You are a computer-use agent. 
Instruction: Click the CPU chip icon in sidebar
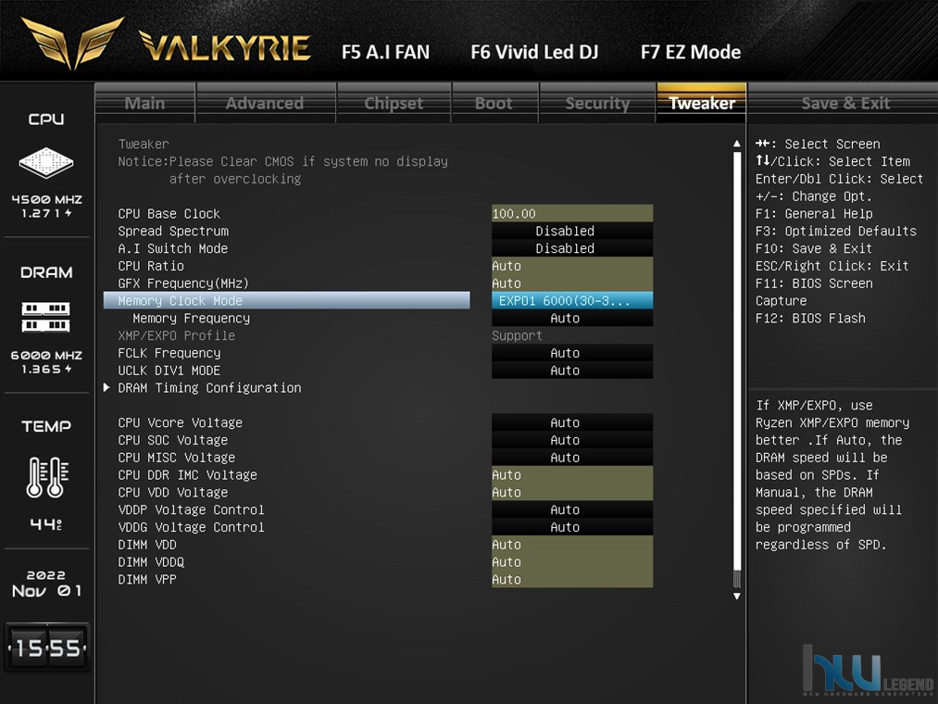coord(46,162)
